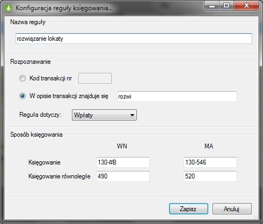Click the Kod transakcji nr input box

click(x=95, y=78)
